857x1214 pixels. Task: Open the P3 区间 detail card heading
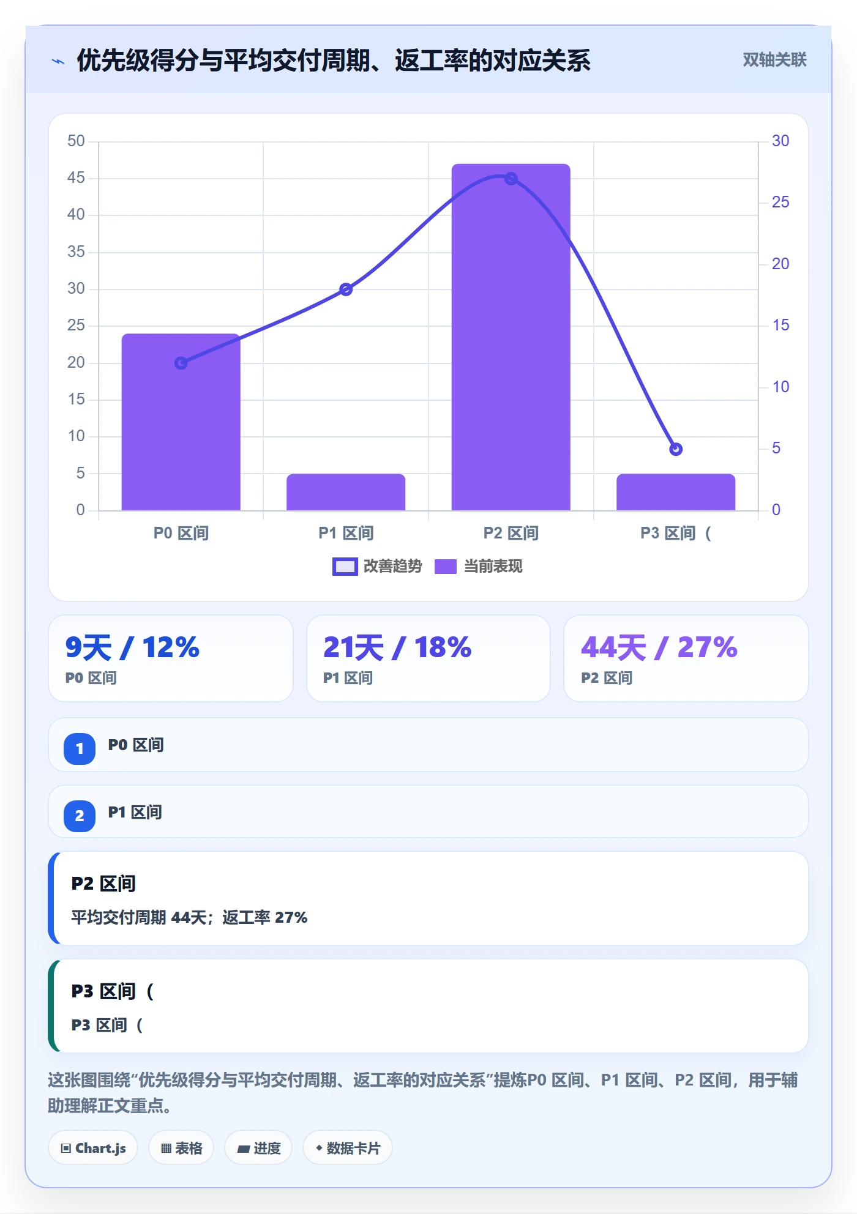click(x=113, y=991)
